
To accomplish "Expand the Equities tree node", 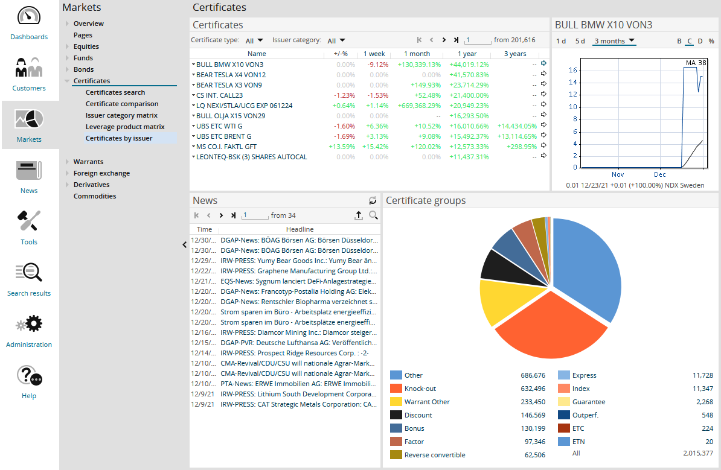I will (x=67, y=46).
